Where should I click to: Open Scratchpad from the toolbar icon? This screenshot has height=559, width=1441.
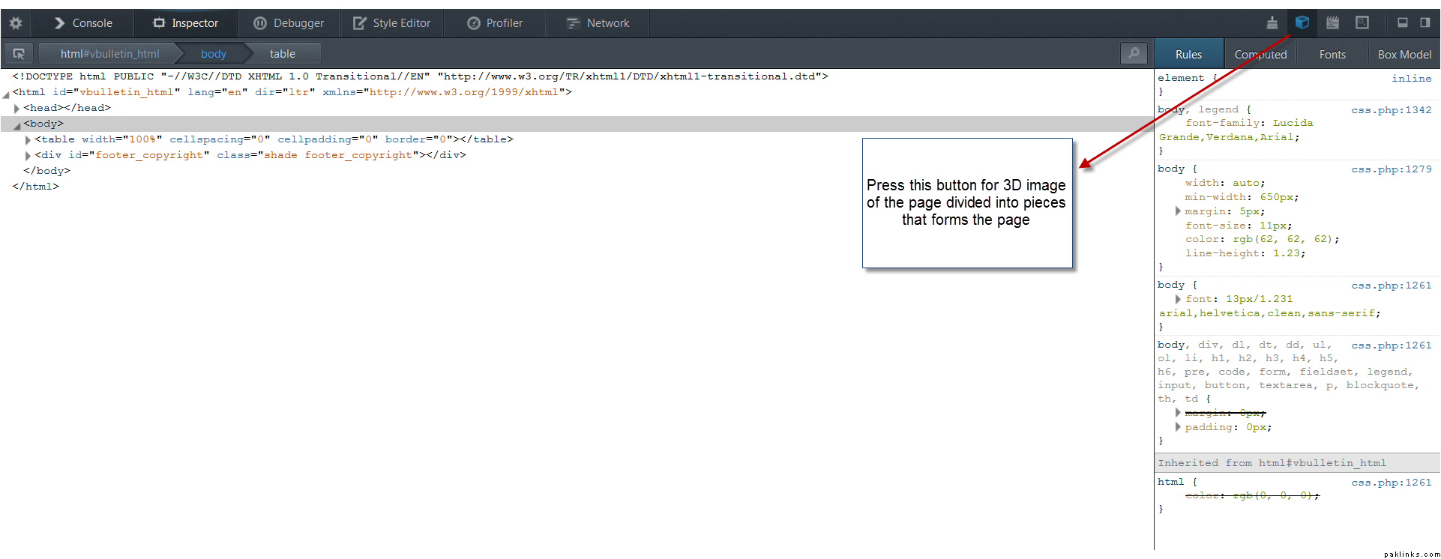point(1332,22)
